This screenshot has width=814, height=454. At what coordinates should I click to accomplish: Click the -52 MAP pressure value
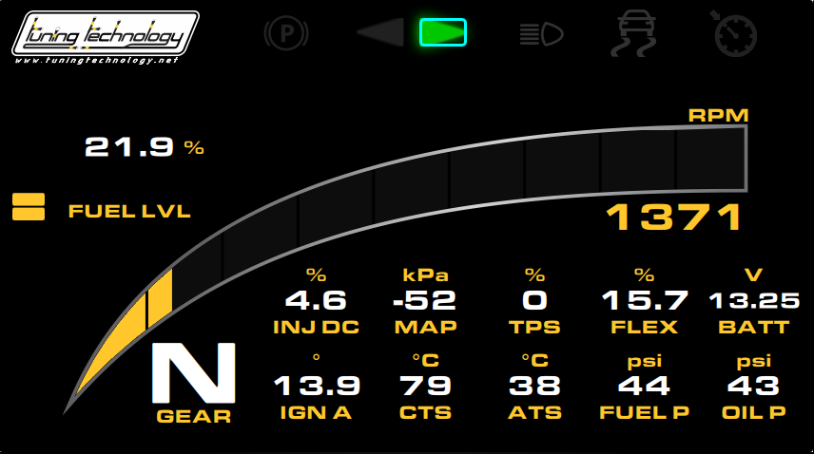tap(425, 300)
